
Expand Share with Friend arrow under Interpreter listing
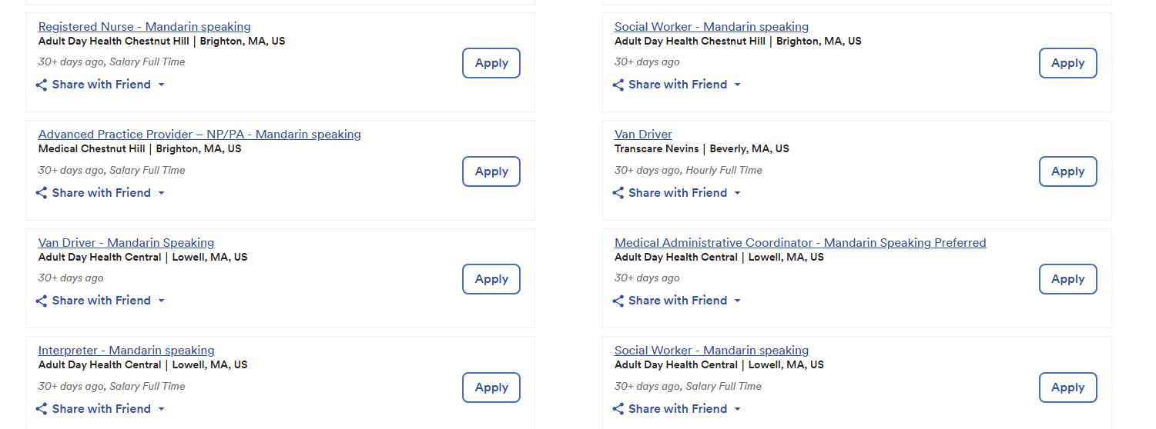click(161, 409)
